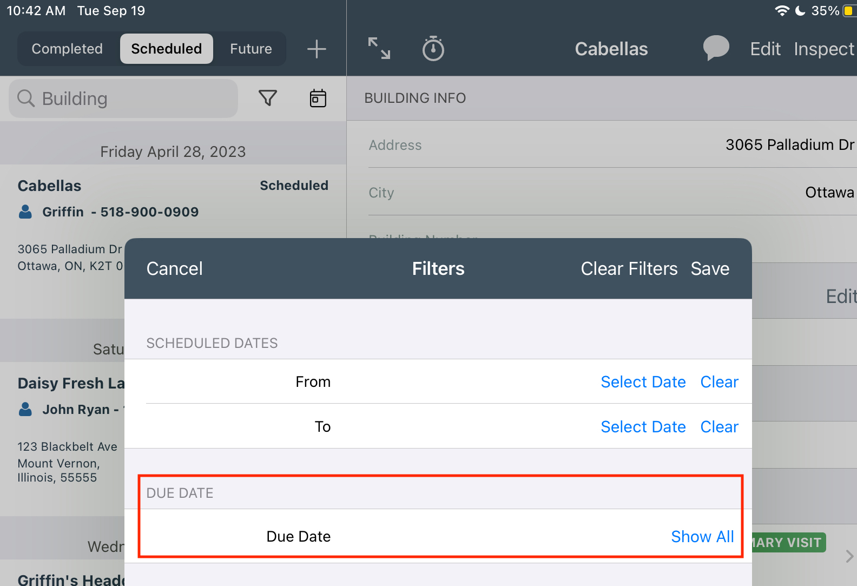Clear the From scheduled date
This screenshot has height=586, width=857.
pyautogui.click(x=719, y=382)
